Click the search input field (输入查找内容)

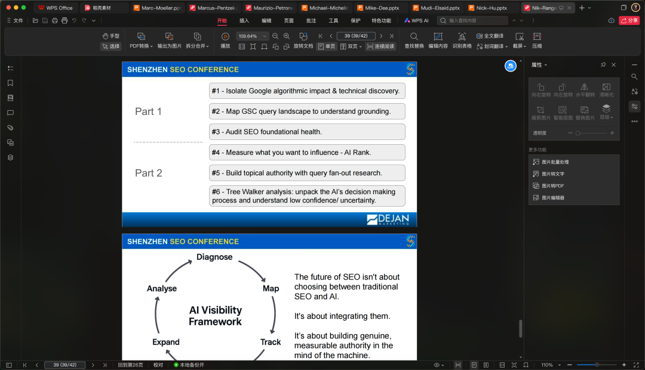point(473,20)
